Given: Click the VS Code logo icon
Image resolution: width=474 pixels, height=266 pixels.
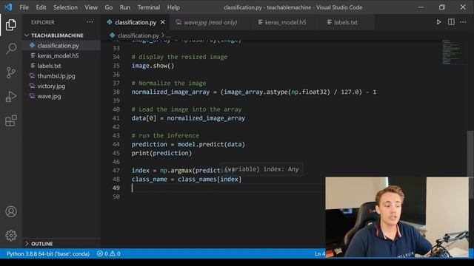Looking at the screenshot, I should point(8,7).
